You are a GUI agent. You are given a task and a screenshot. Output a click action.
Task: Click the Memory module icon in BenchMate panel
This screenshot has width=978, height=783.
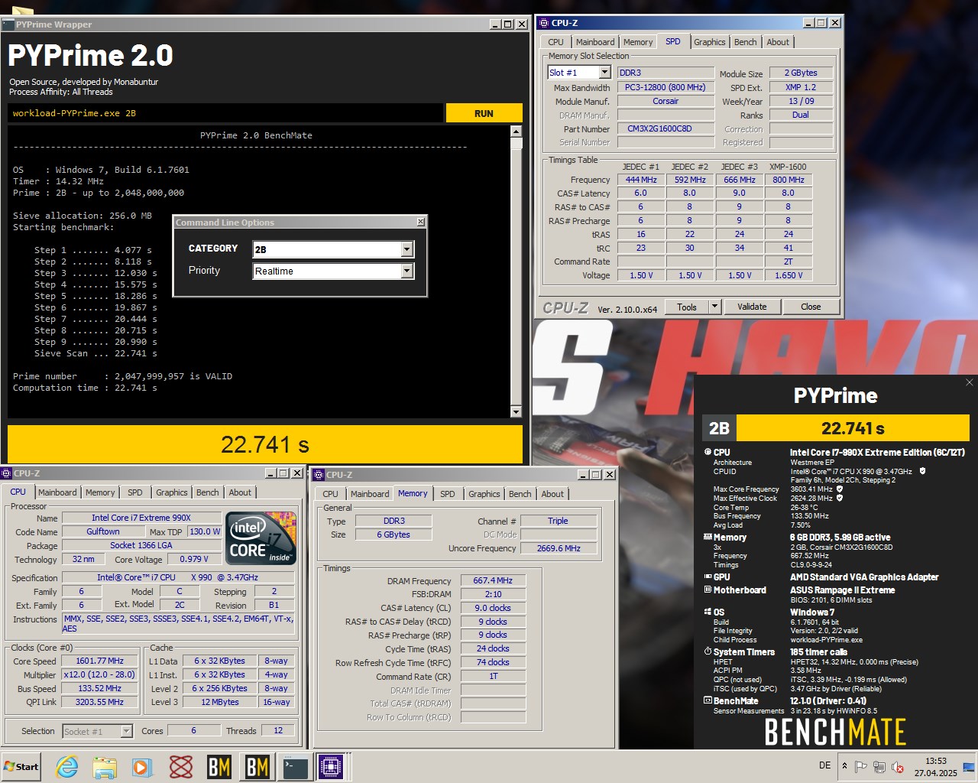coord(708,537)
